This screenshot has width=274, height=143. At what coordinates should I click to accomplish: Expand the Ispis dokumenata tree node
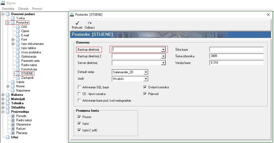pos(13,44)
